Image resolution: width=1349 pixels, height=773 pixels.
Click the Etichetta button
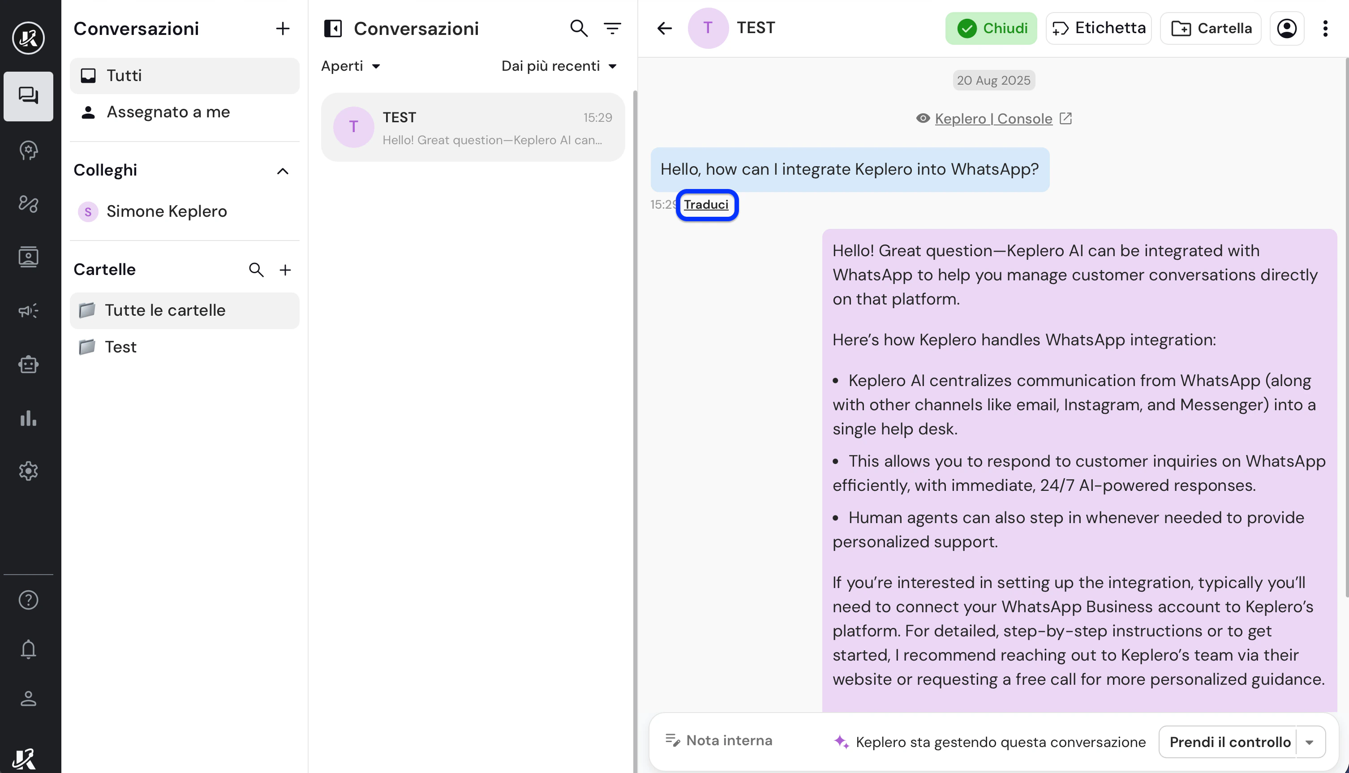tap(1099, 28)
